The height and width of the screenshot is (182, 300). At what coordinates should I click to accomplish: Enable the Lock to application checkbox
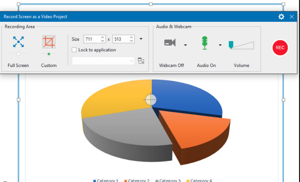(74, 50)
